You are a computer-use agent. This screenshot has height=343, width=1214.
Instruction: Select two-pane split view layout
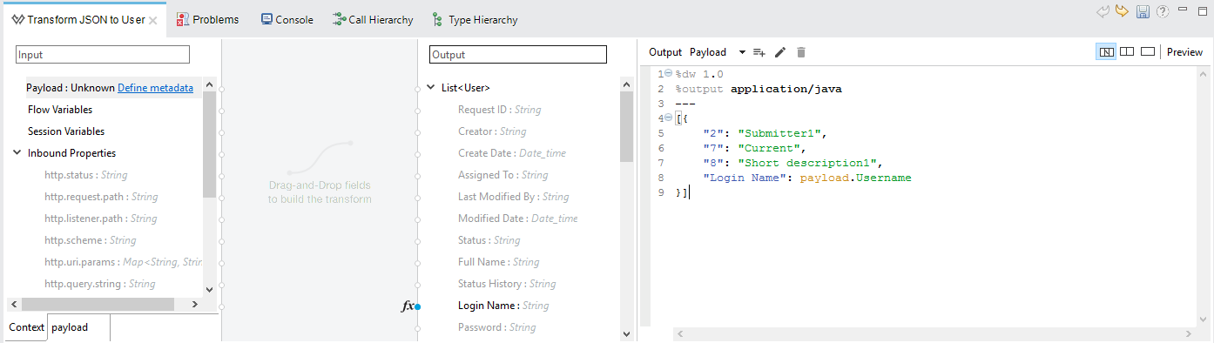coord(1127,52)
